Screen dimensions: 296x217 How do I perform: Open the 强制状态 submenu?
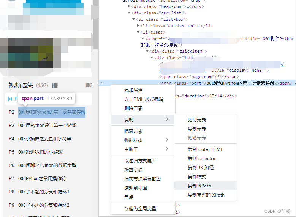[x=143, y=140]
